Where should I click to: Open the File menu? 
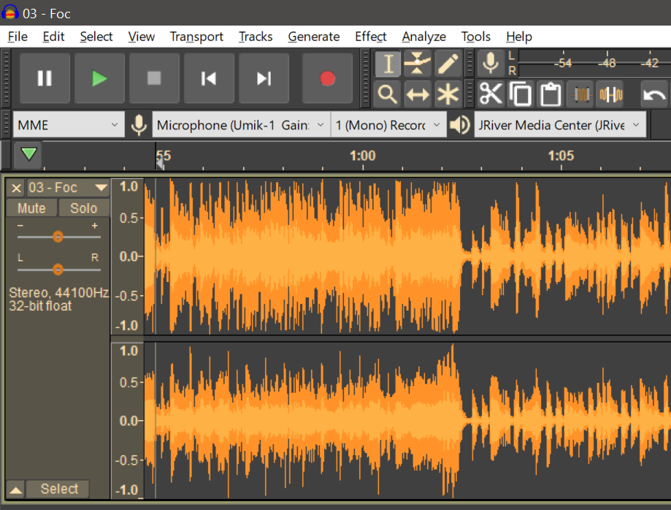(x=18, y=37)
